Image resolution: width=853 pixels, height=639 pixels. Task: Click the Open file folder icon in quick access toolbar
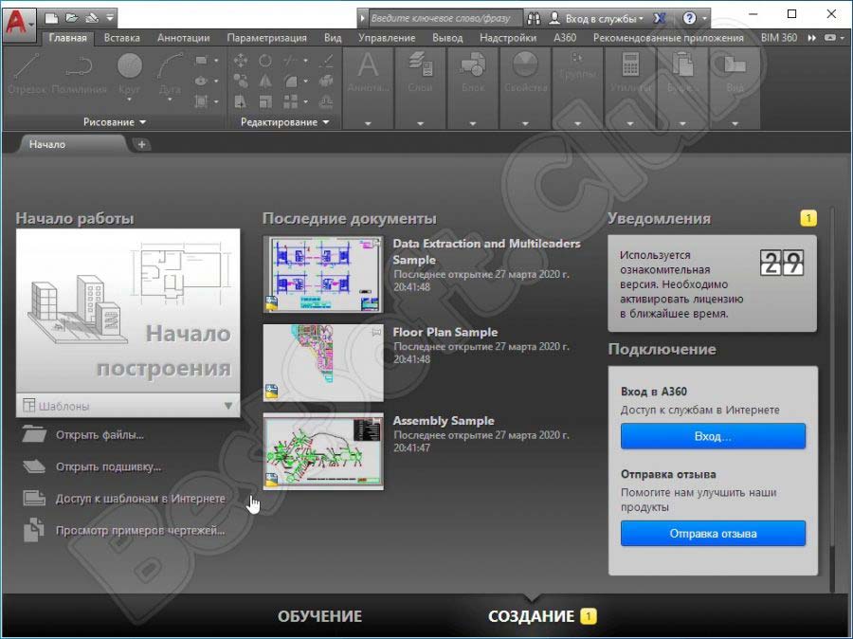(x=71, y=18)
